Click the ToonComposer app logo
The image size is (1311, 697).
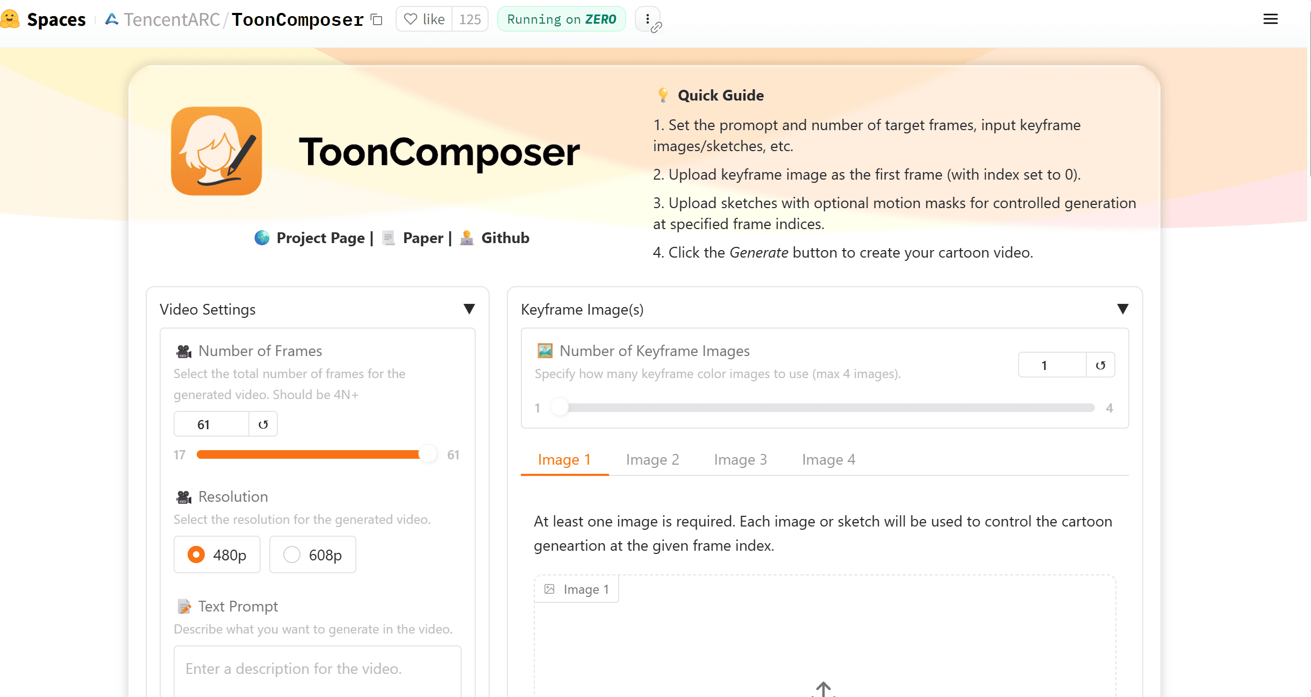[x=217, y=151]
